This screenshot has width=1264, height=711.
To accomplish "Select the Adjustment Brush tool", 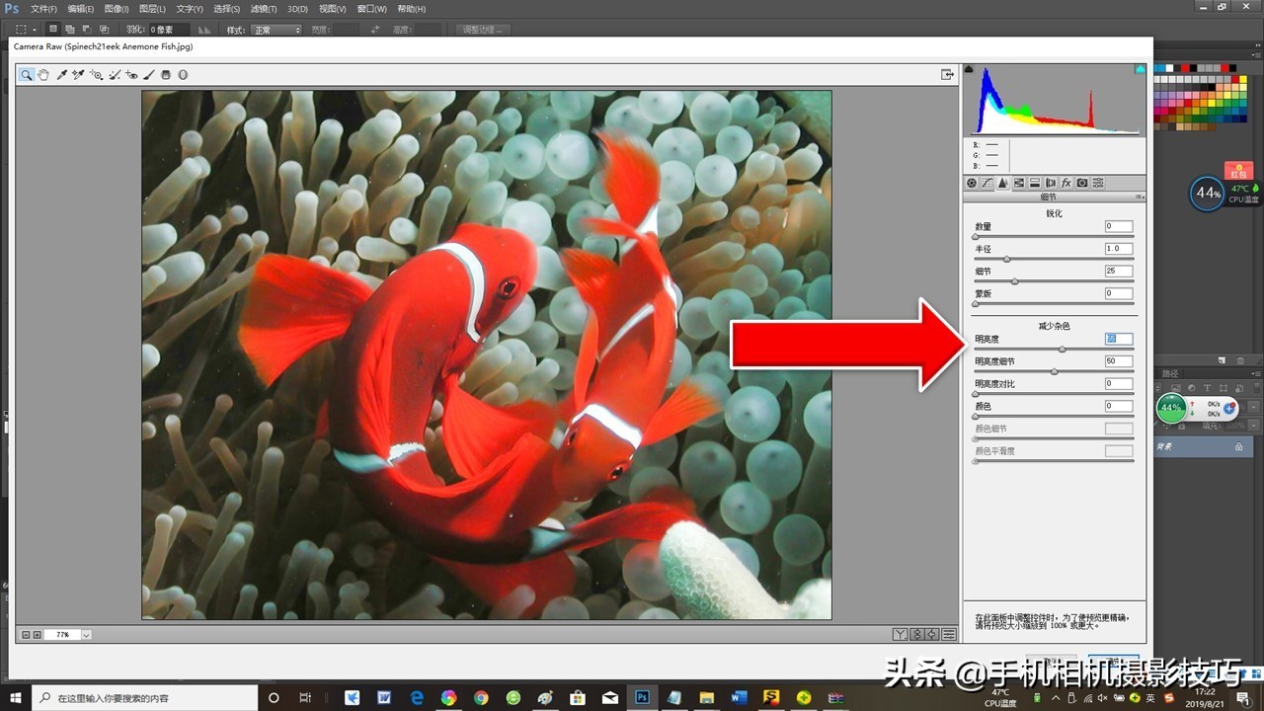I will tap(149, 75).
